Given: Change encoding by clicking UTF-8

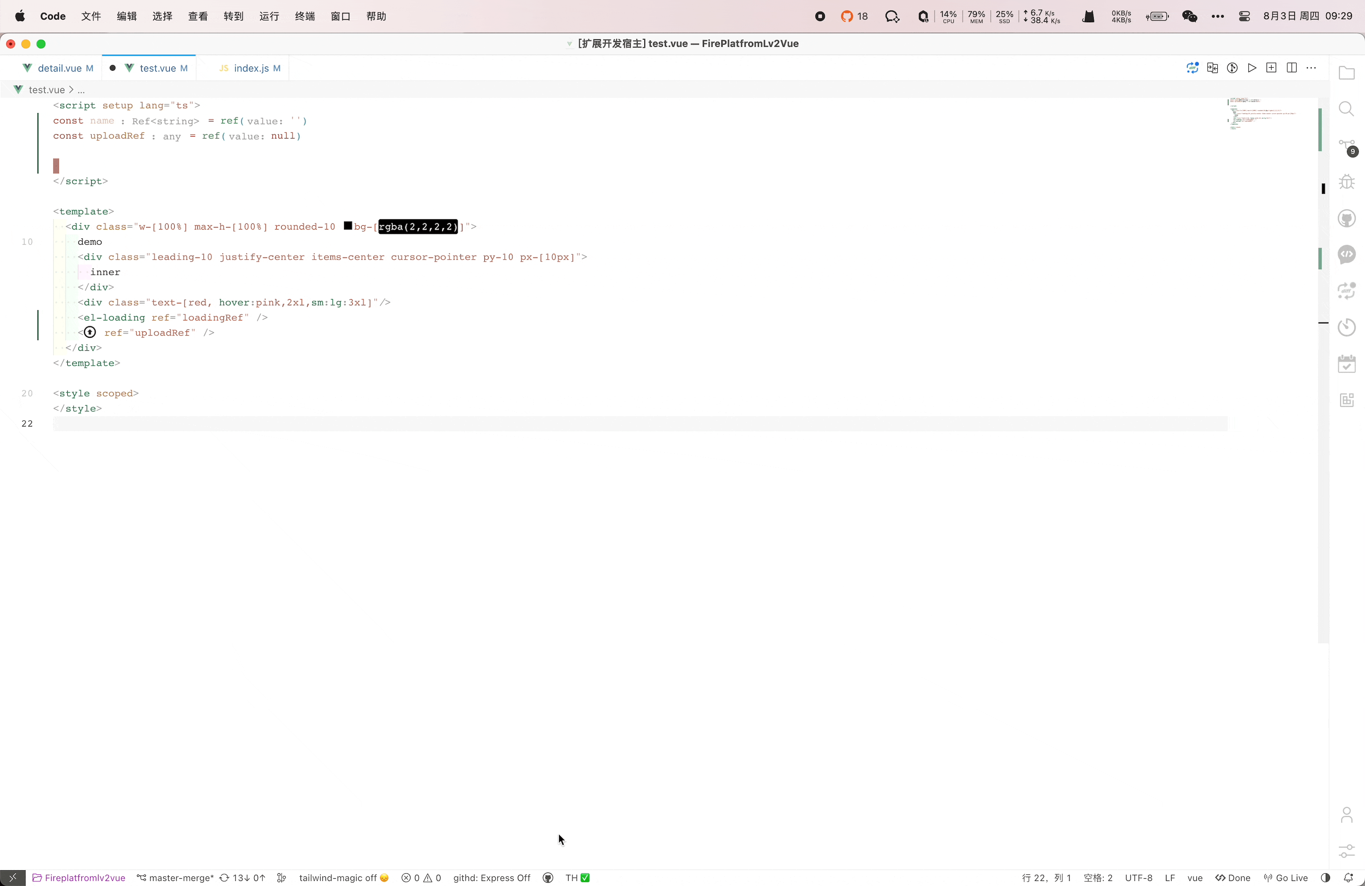Looking at the screenshot, I should pos(1139,878).
